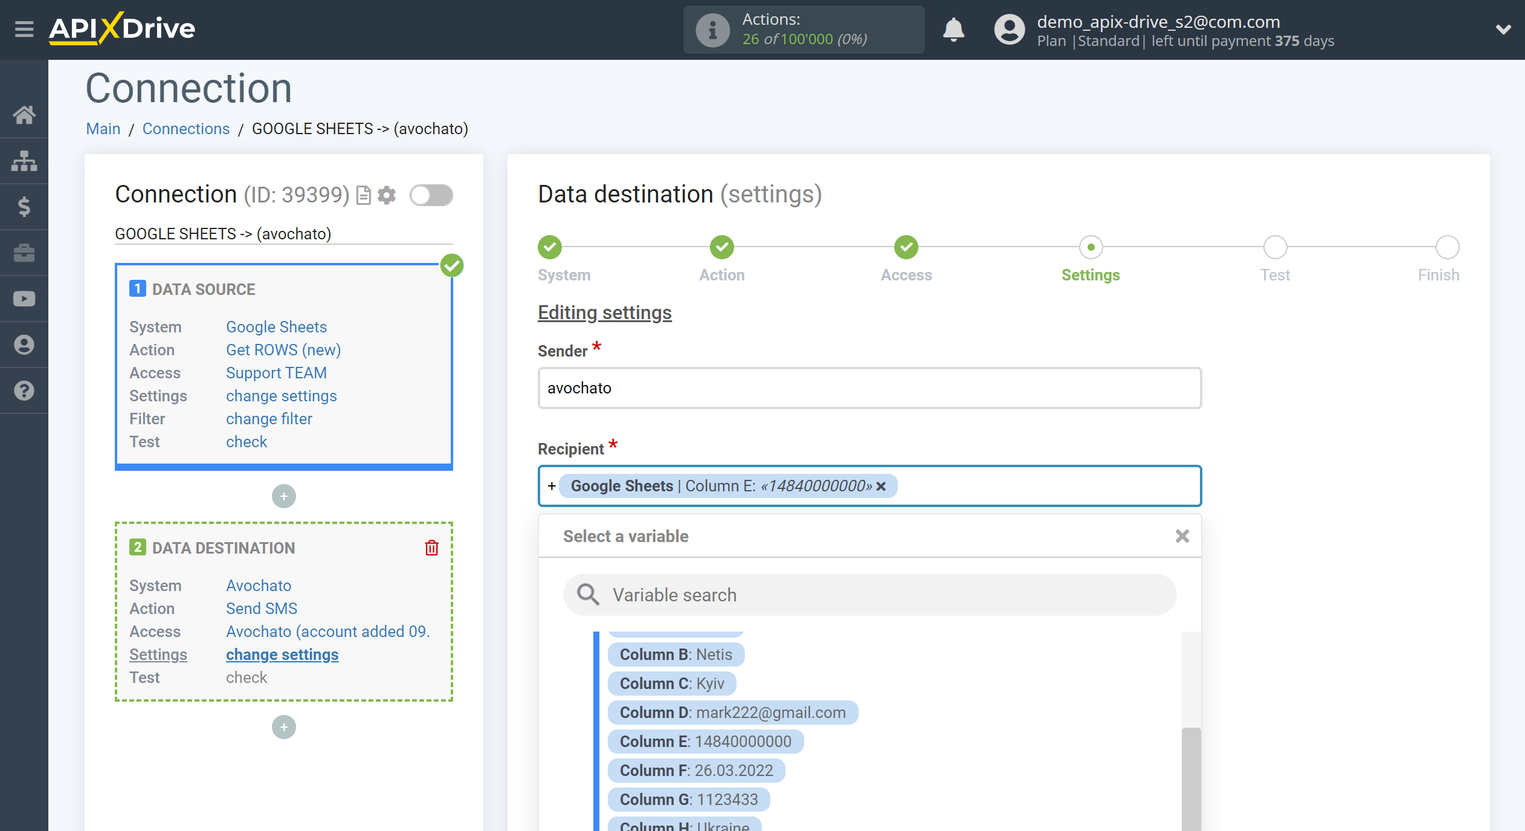Viewport: 1525px width, 831px height.
Task: Select variable Column C: Kyiv
Action: pyautogui.click(x=672, y=684)
